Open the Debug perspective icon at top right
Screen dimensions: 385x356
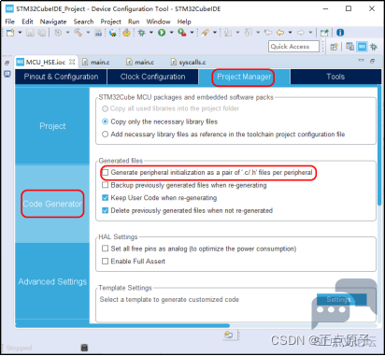[374, 47]
